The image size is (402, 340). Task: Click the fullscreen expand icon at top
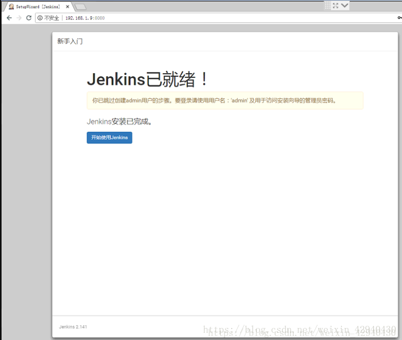[336, 6]
